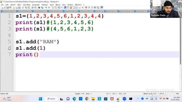Open Microsoft Edge from the taskbar

tap(74, 99)
